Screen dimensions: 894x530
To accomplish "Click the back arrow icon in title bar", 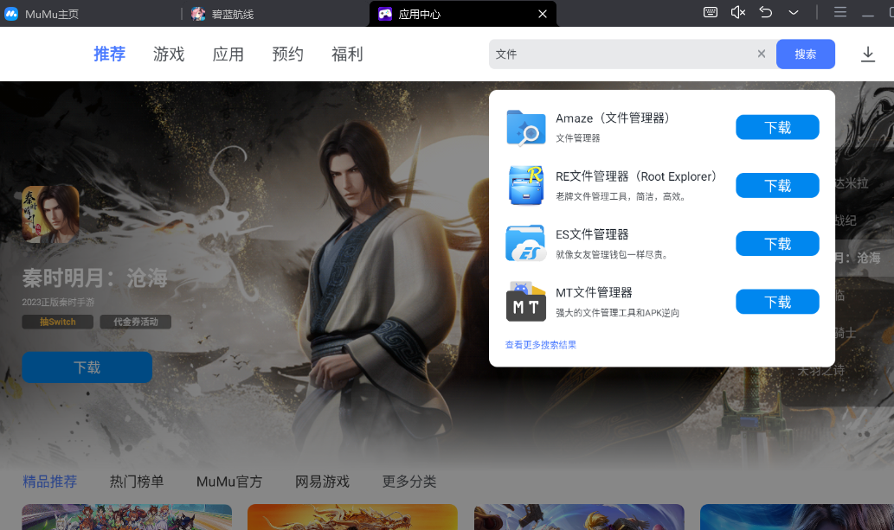I will 766,12.
